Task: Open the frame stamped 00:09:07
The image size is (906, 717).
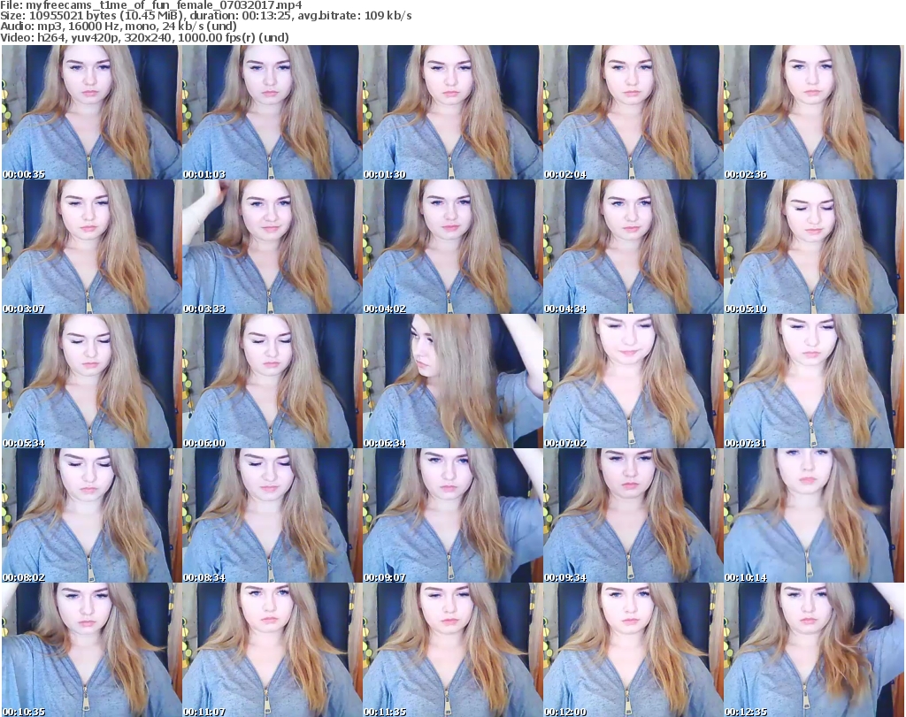Action: (452, 515)
